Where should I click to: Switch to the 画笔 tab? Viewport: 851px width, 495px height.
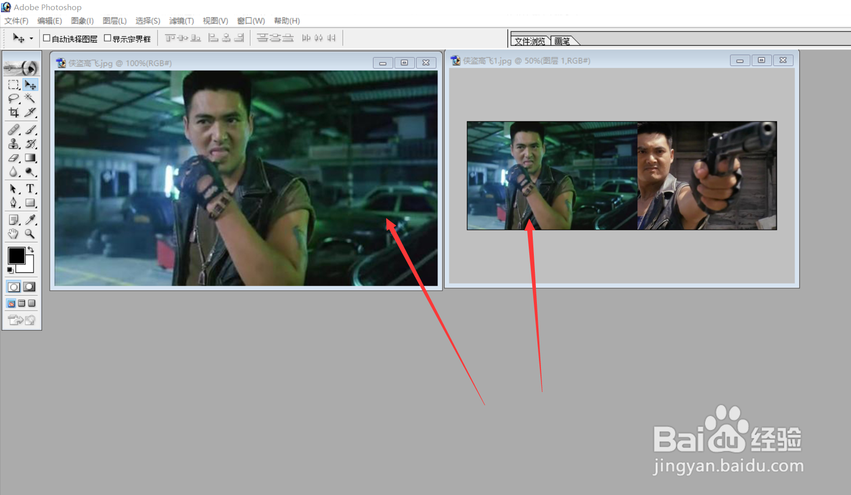click(x=562, y=41)
